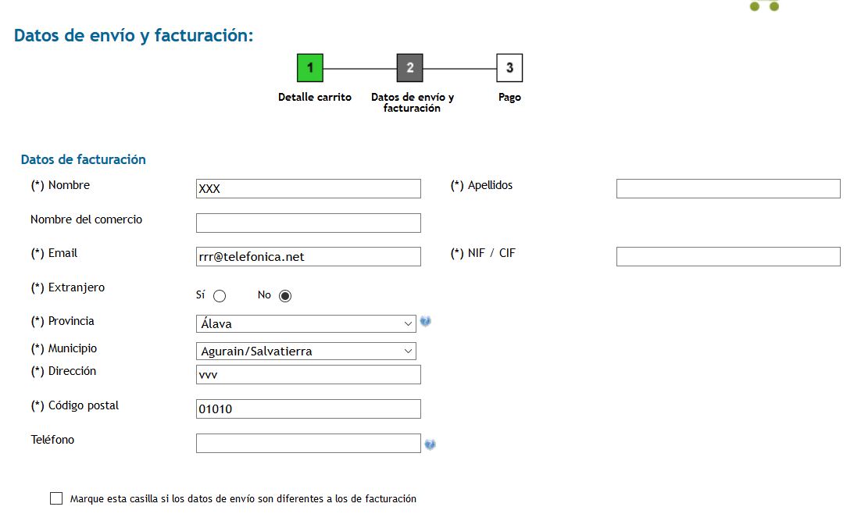Screen dimensions: 861x521
Task: Focus the empty Apellidos input field
Action: pyautogui.click(x=728, y=188)
